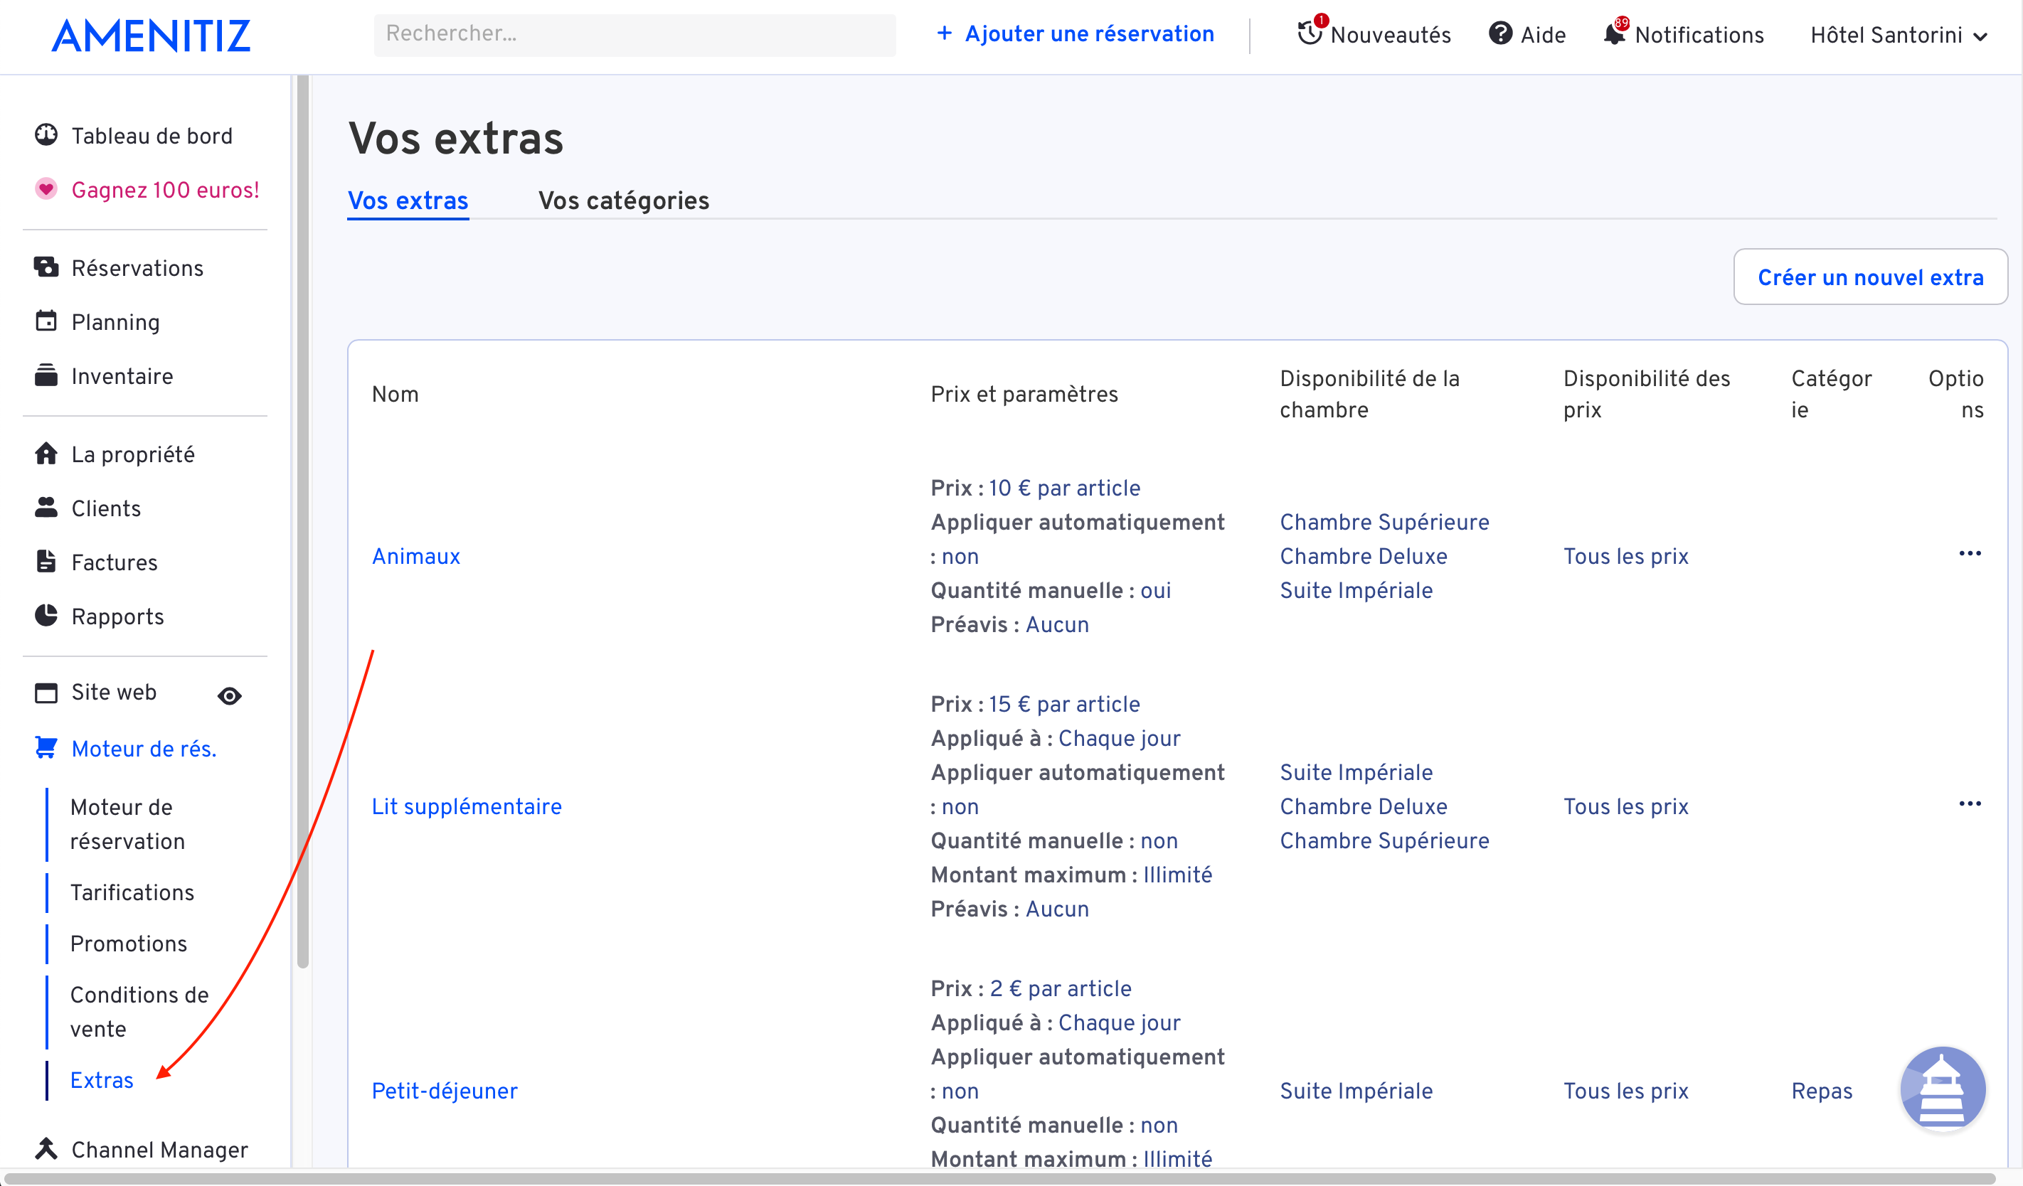Click the Nom column header
2023x1186 pixels.
pos(395,394)
